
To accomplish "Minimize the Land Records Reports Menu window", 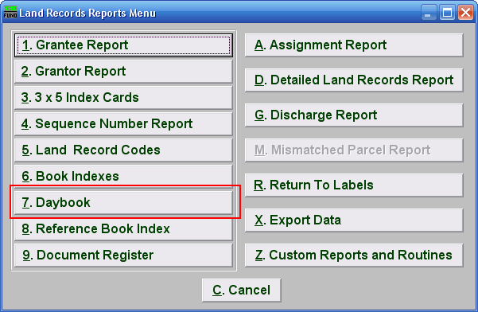I will [428, 13].
